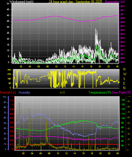Click the '29.6' barometer axis value

[x=122, y=30]
